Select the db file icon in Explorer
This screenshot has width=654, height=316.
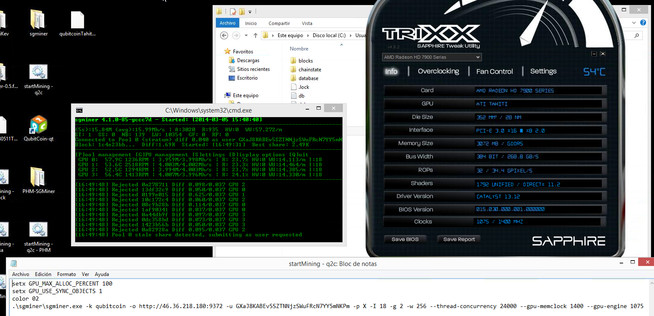click(x=294, y=95)
